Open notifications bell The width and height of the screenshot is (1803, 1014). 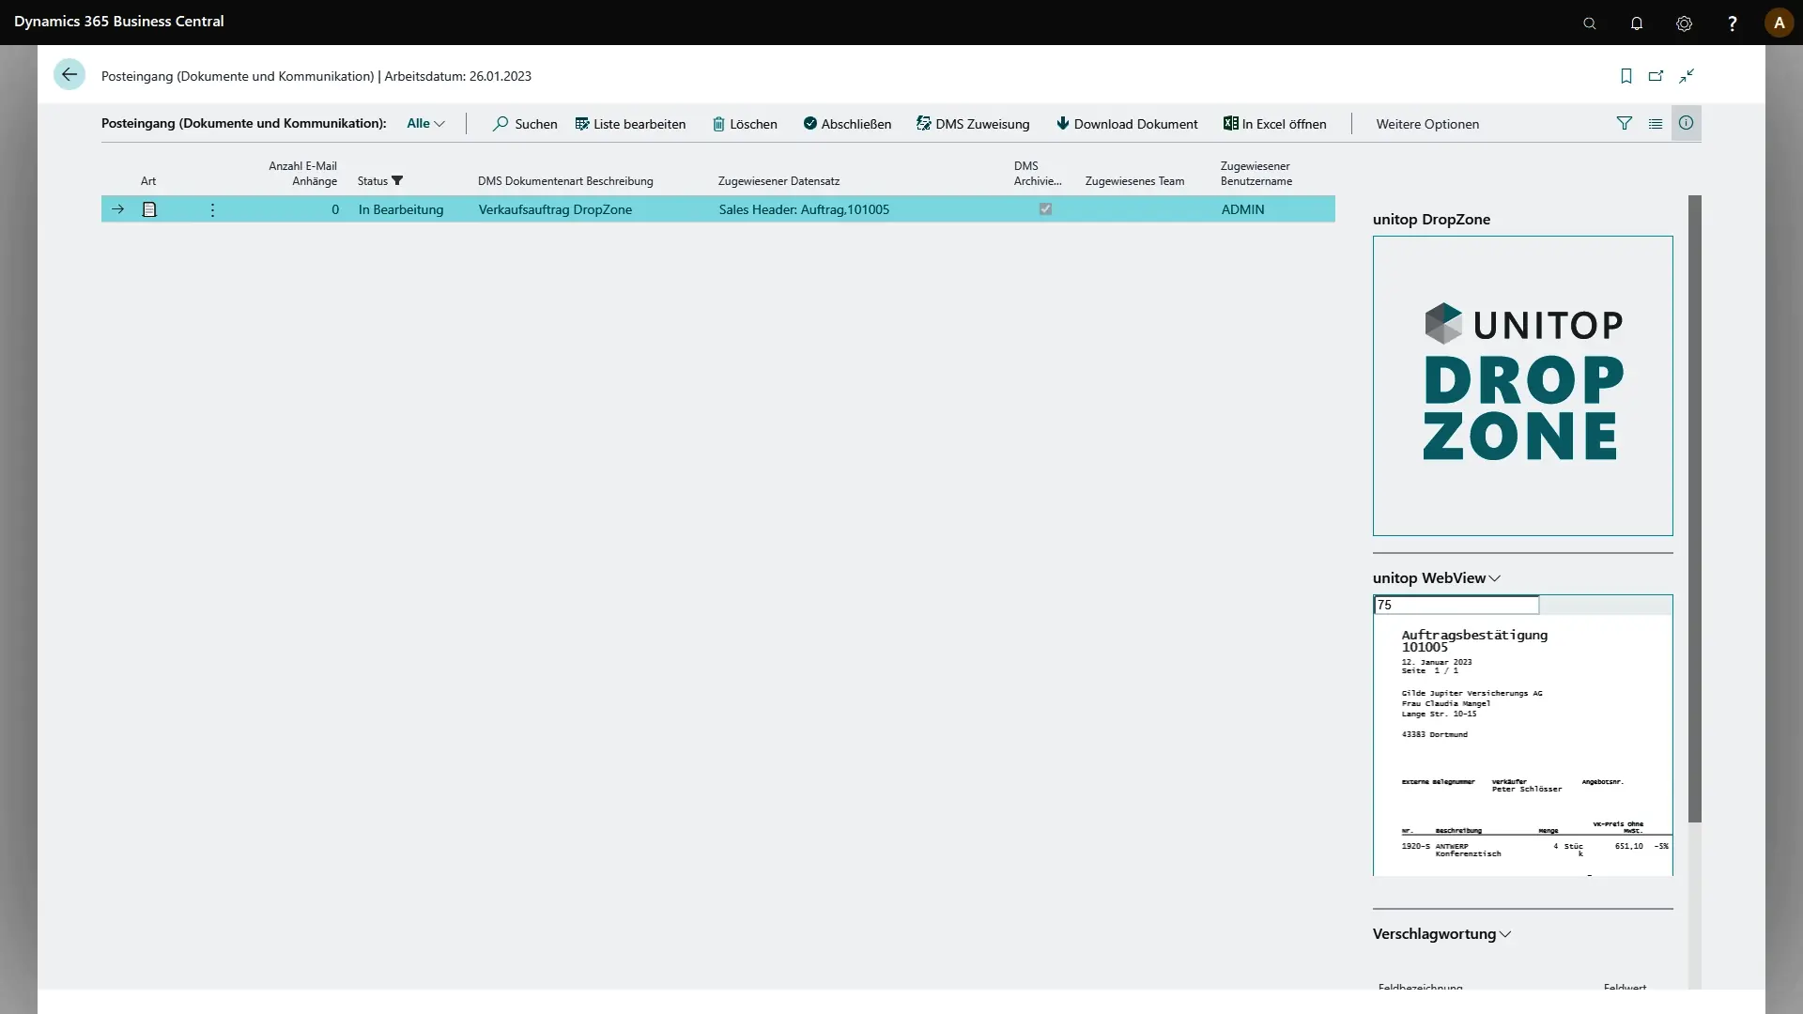coord(1637,23)
